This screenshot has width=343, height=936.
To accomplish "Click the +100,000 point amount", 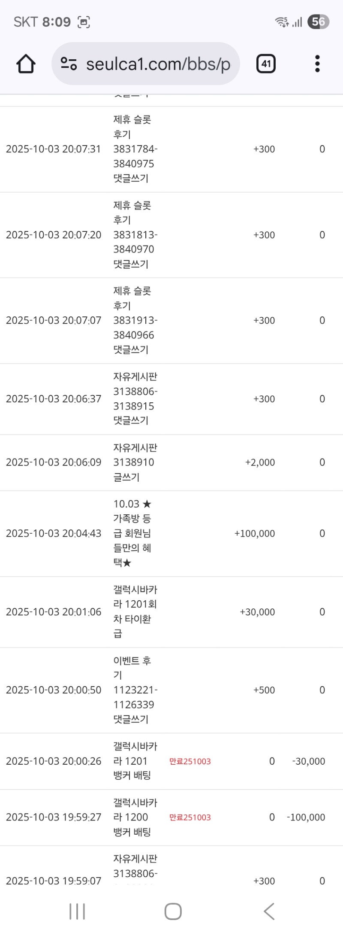I will pos(255,534).
